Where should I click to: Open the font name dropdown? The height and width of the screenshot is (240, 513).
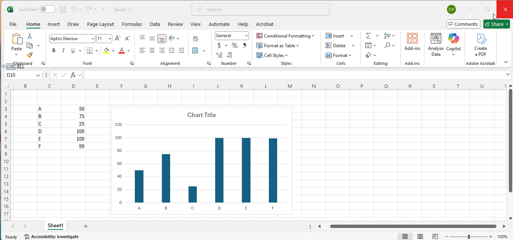[x=92, y=38]
